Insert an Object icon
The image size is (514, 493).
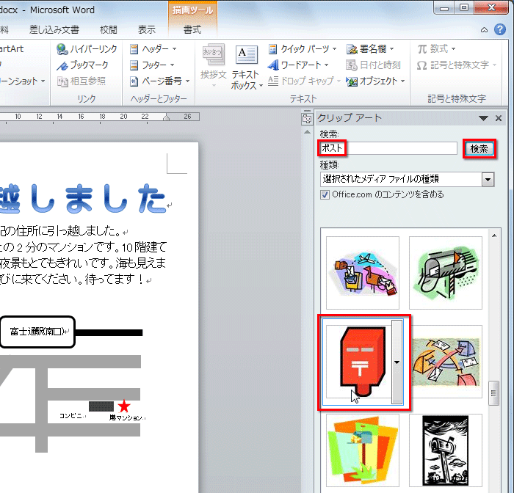click(352, 81)
